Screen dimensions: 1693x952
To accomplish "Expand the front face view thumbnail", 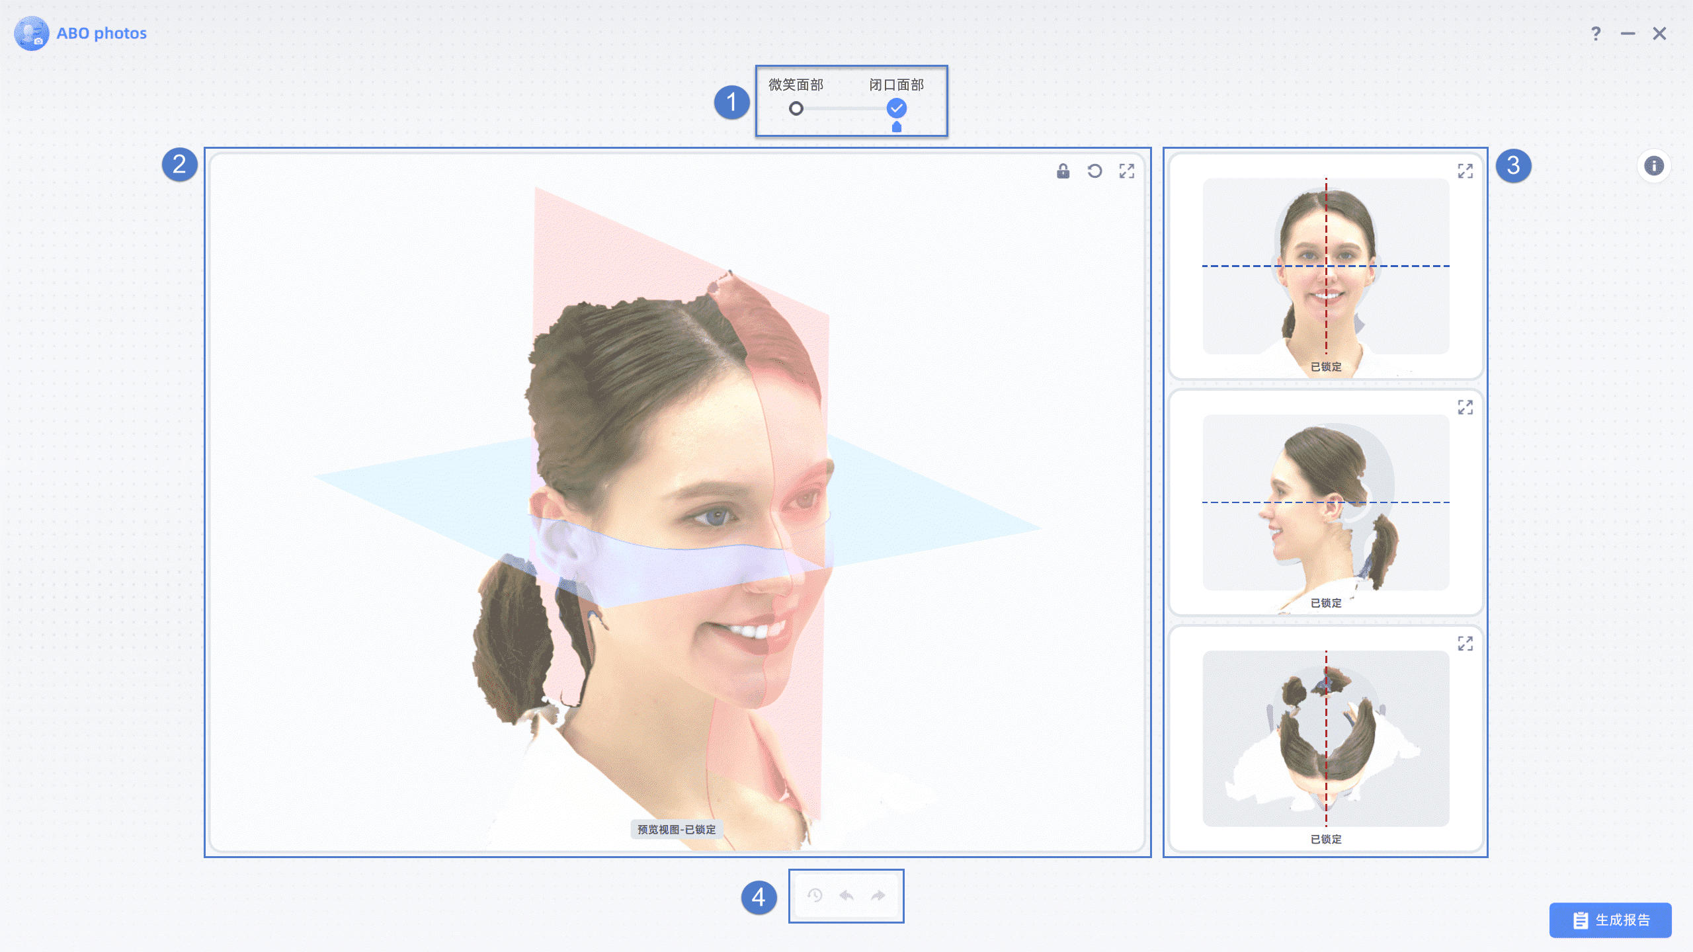I will (x=1466, y=171).
